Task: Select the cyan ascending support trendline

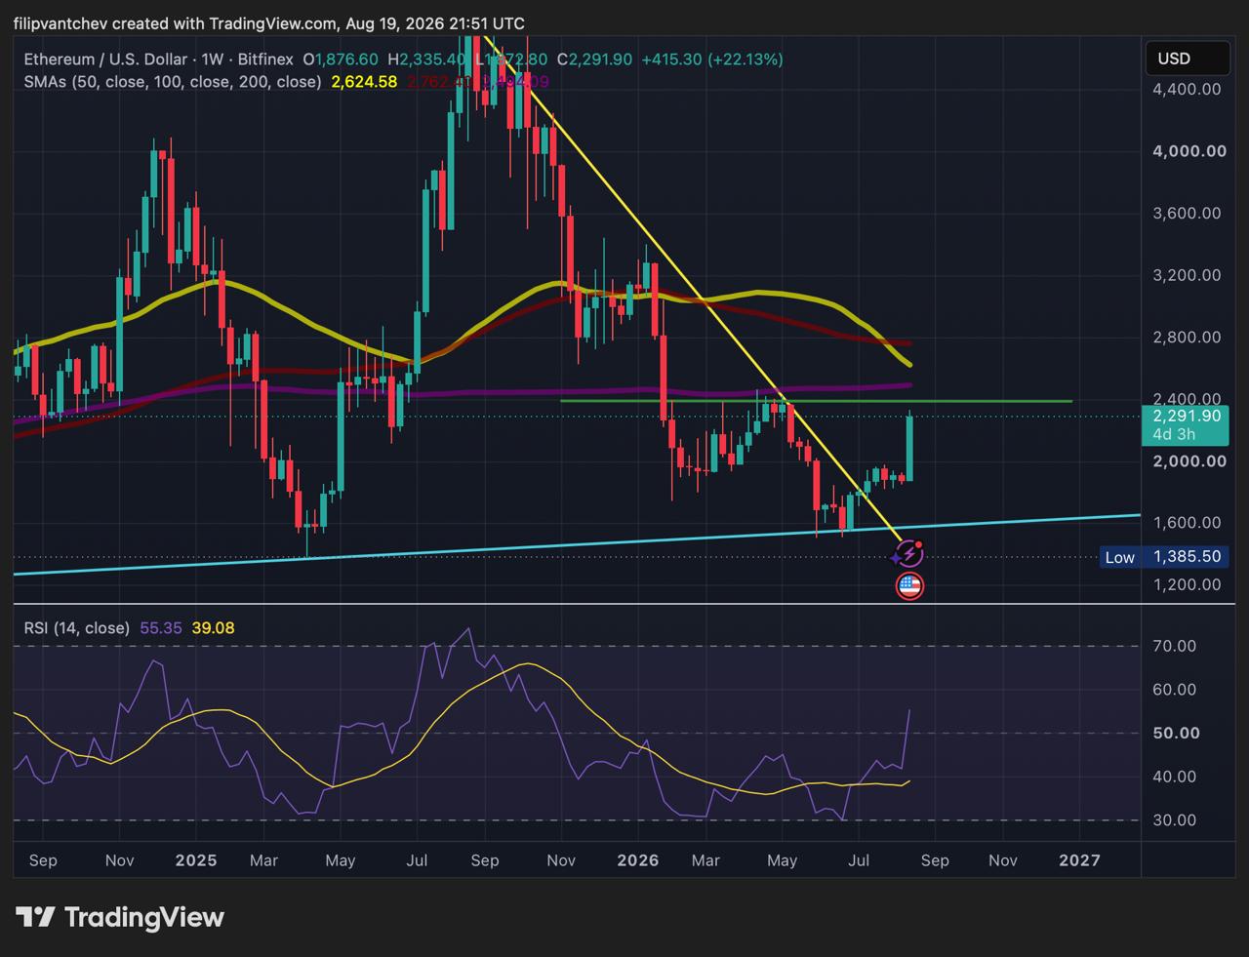Action: pyautogui.click(x=577, y=543)
